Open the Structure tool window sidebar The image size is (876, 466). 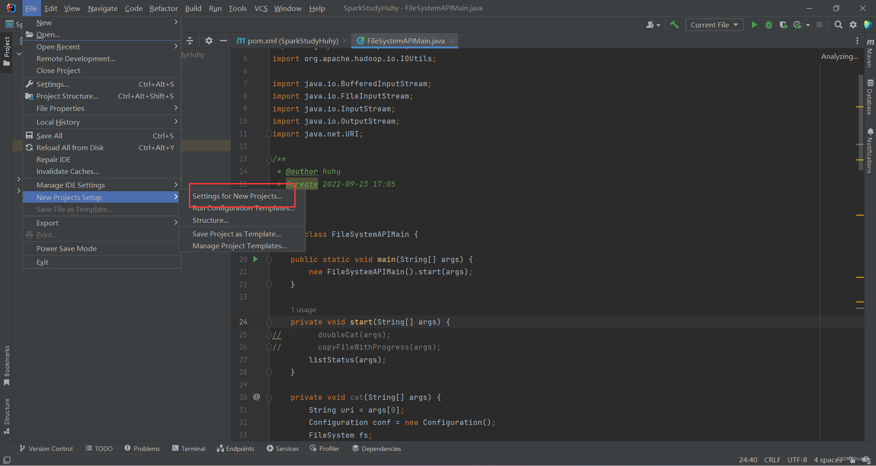point(6,416)
